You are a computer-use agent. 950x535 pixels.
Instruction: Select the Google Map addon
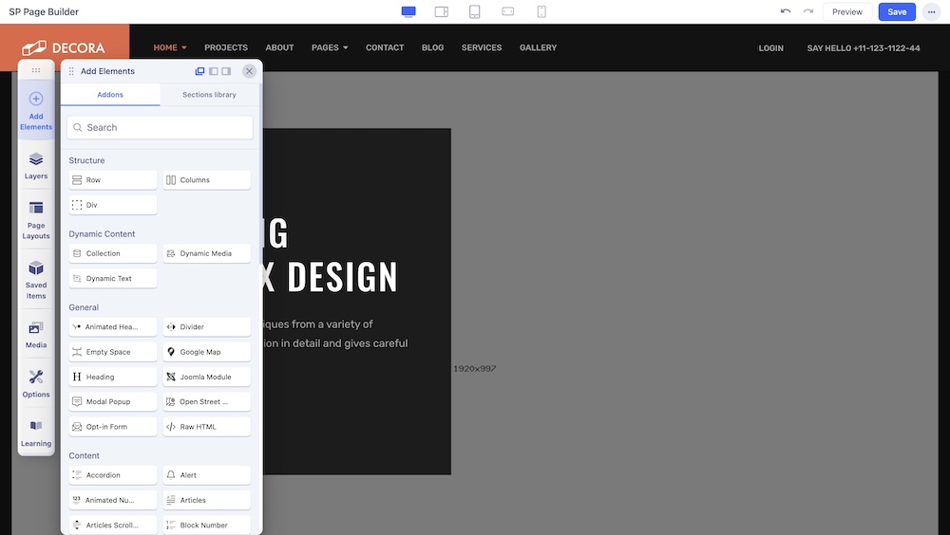click(x=206, y=352)
